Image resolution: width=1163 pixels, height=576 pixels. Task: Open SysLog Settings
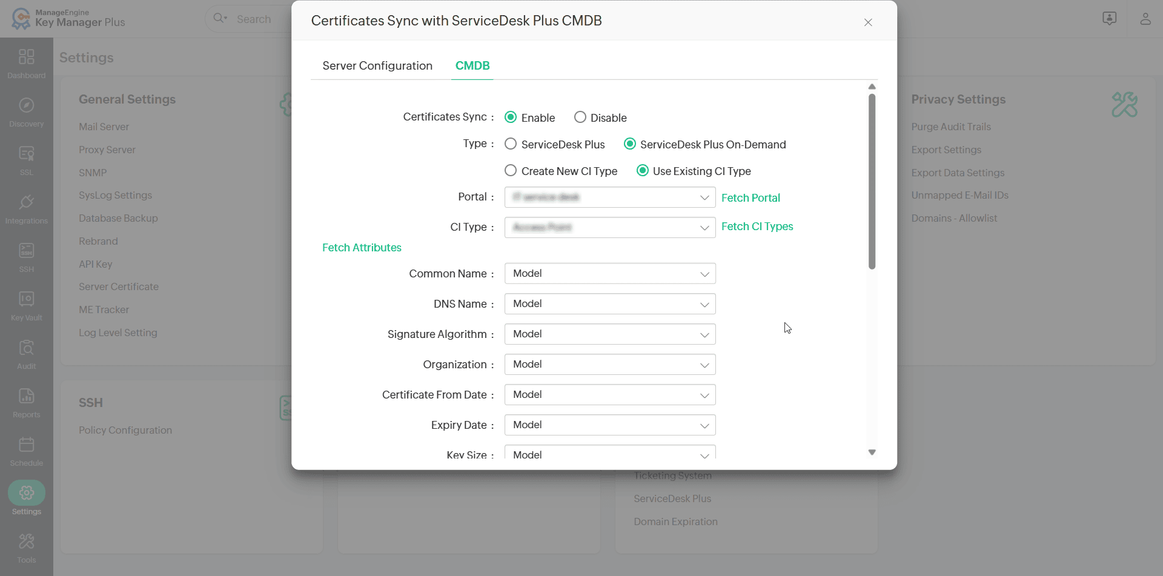(x=115, y=195)
